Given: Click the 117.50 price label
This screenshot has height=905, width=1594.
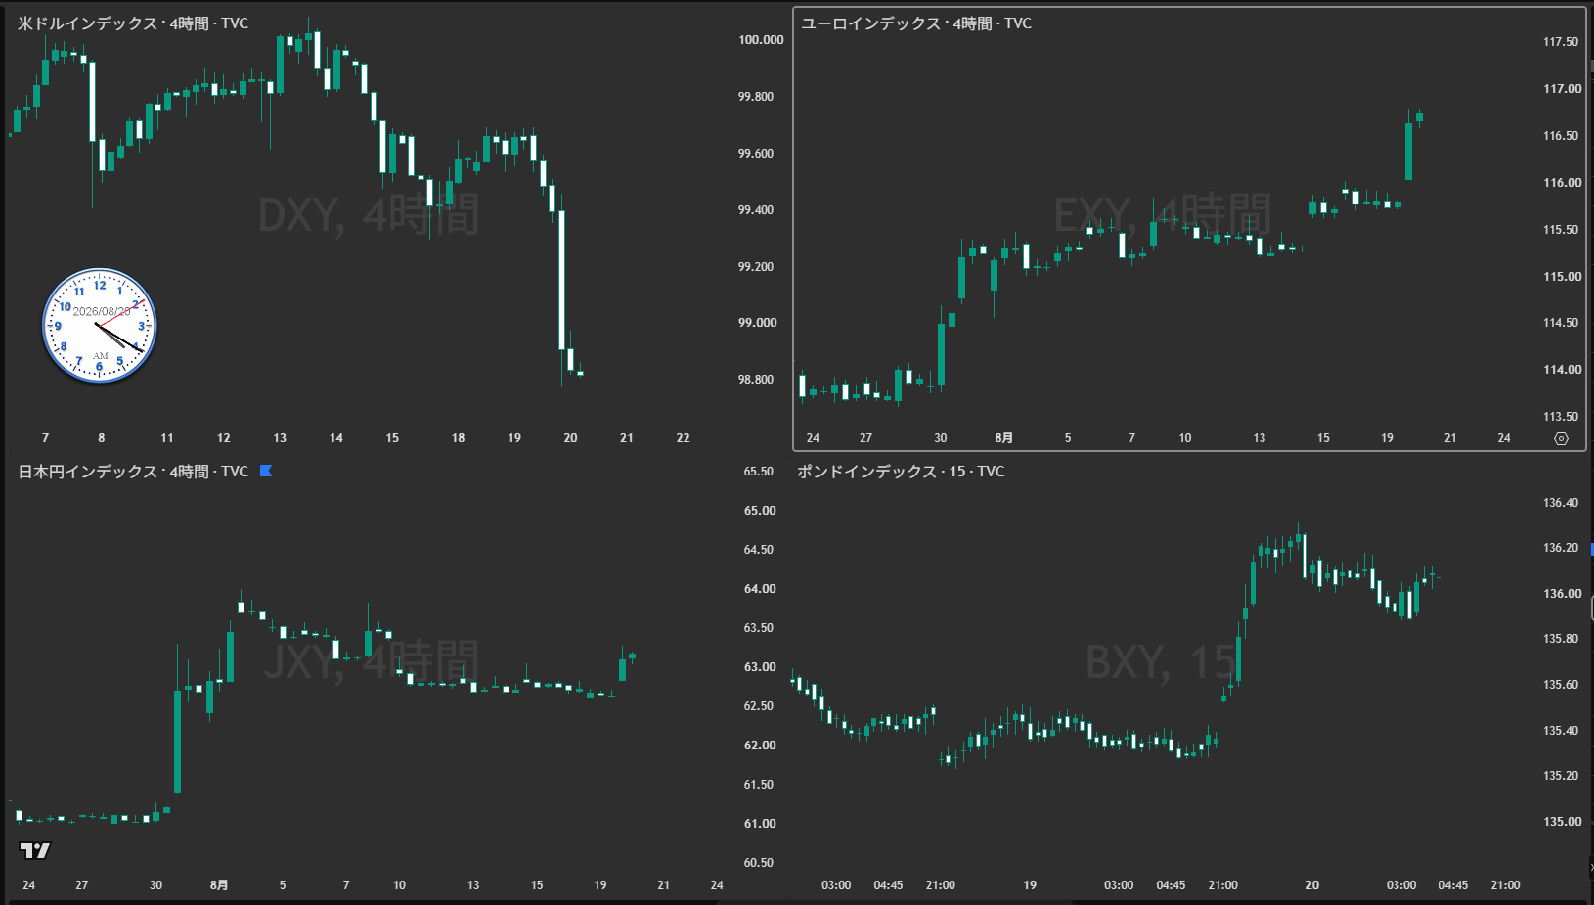Looking at the screenshot, I should (1561, 42).
